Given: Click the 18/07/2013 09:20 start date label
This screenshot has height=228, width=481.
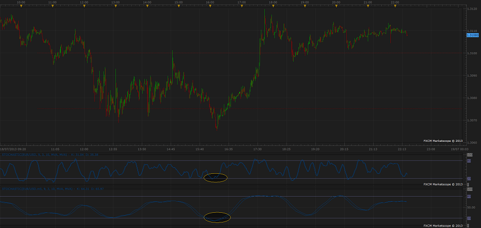Looking at the screenshot, I should click(14, 149).
